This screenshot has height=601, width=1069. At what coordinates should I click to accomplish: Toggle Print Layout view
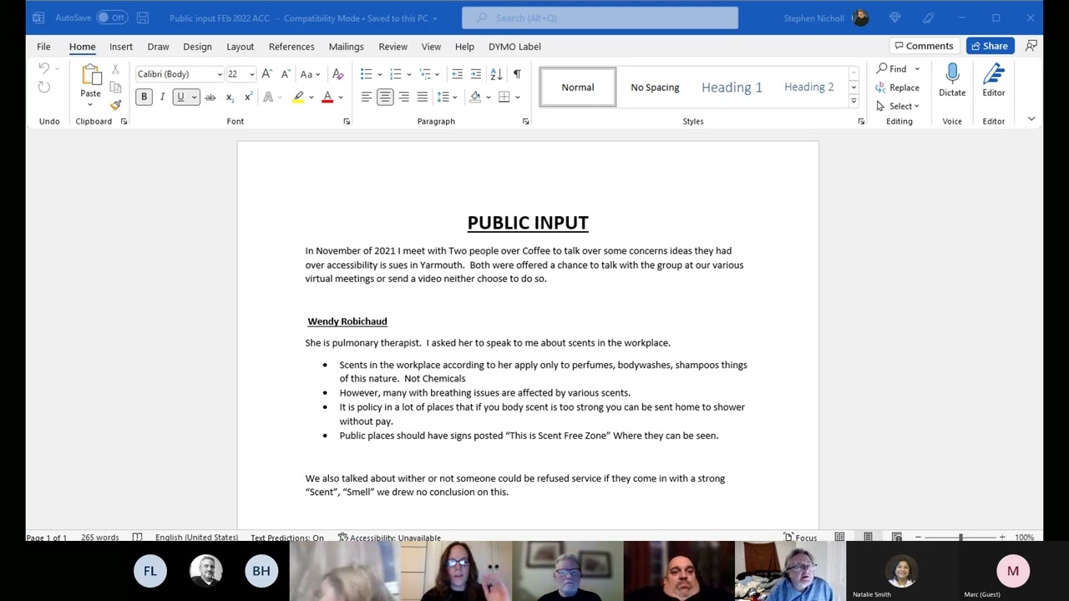868,537
